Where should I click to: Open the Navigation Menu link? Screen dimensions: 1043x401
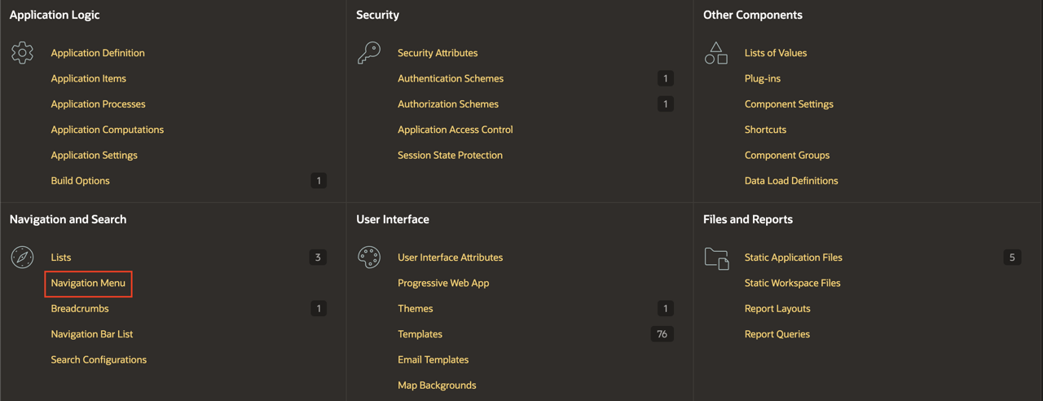click(x=88, y=283)
